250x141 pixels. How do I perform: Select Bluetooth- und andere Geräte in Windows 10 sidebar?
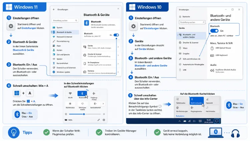[191, 36]
